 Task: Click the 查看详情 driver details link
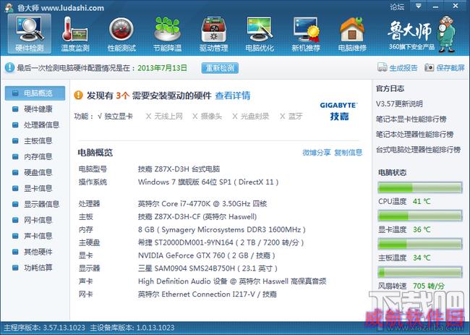click(233, 96)
